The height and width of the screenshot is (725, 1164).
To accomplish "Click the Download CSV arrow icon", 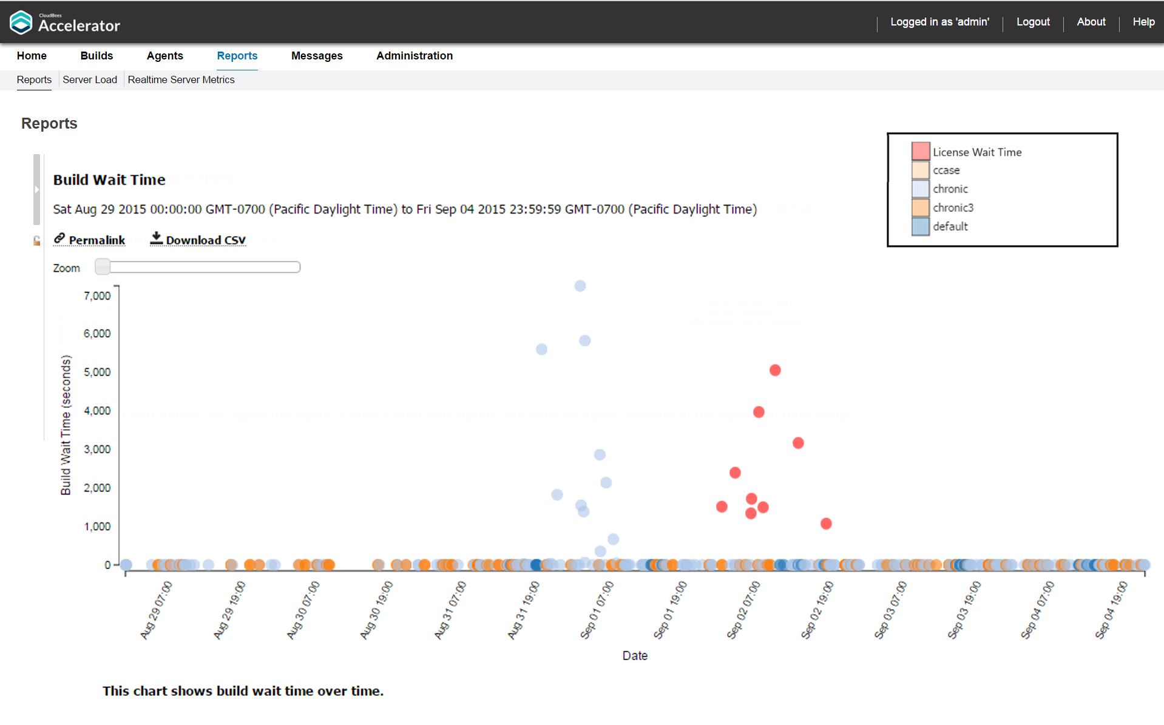I will click(x=157, y=238).
